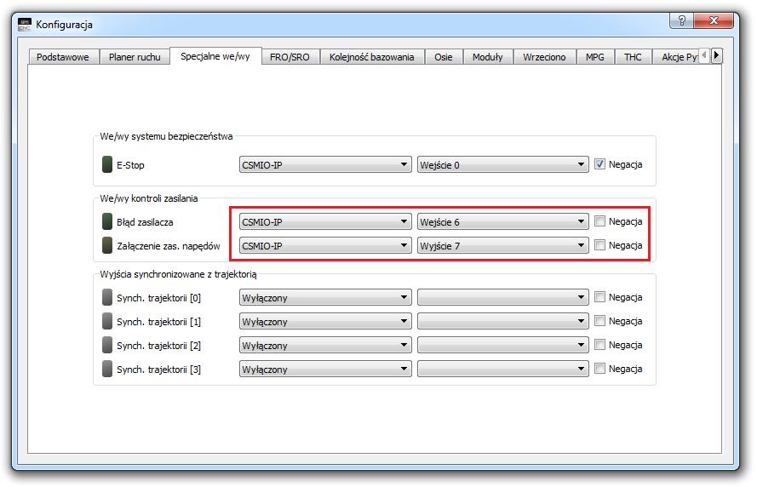Open the Wrzeciono tab

coord(544,57)
